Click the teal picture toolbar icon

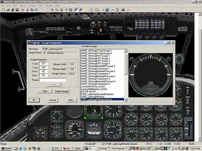pos(107,10)
